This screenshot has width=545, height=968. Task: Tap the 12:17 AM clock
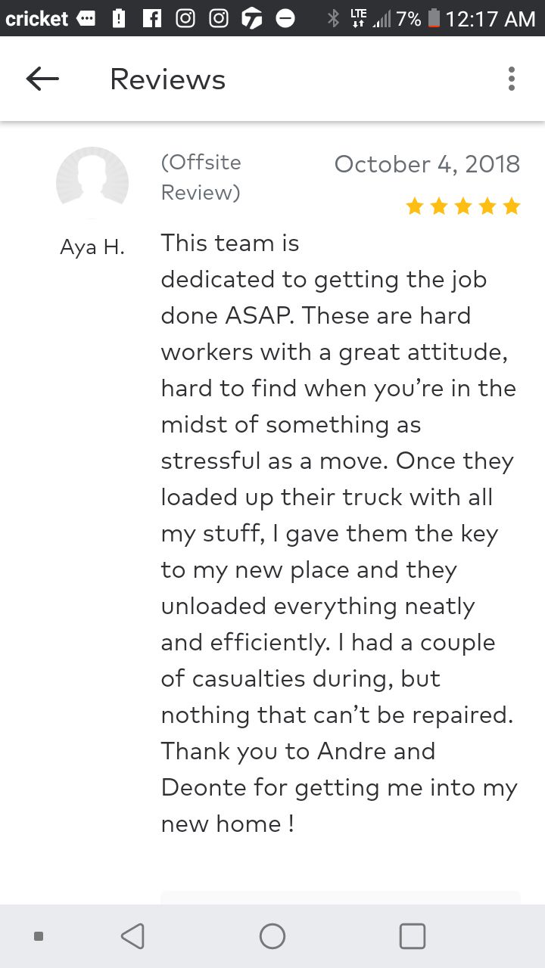(x=490, y=18)
